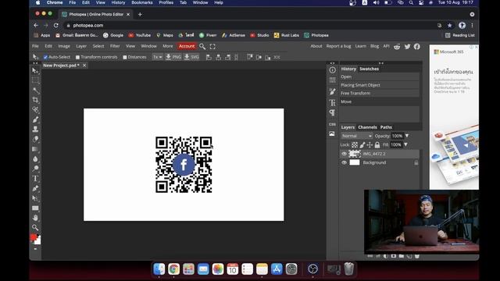Click the red Account button
Viewport: 500px width, 281px height.
[x=187, y=46]
